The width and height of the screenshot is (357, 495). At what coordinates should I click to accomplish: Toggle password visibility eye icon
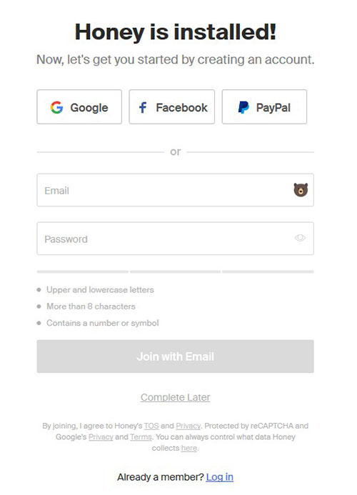(300, 238)
